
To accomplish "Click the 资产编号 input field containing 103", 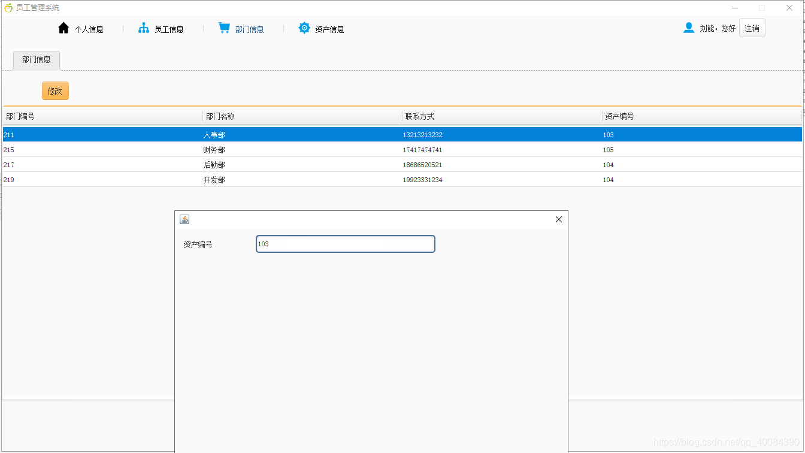I will [x=346, y=244].
